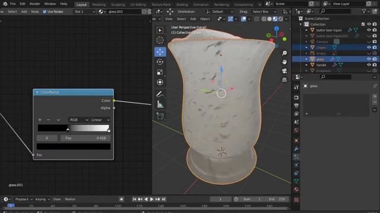Open the Modifiers properties tab
The image size is (380, 213).
tap(296, 149)
